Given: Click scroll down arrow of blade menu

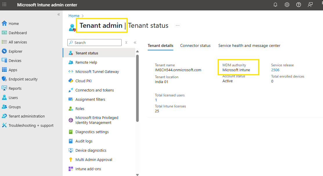Looking at the screenshot, I should click(137, 175).
